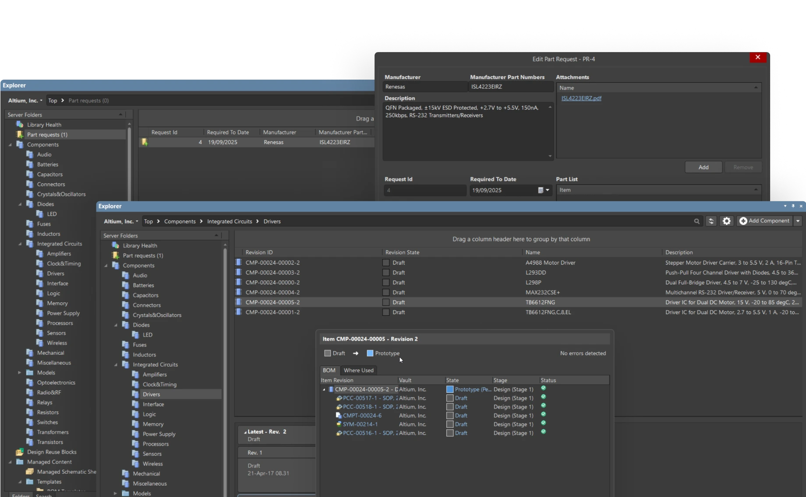Select the BOM tab
Viewport: 806px width, 497px height.
pyautogui.click(x=329, y=371)
